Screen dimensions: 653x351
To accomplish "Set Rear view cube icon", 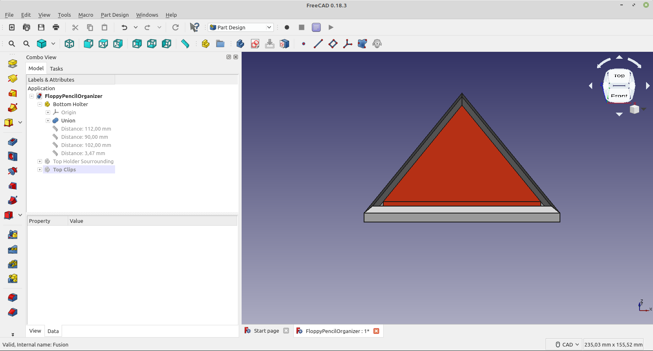I will (137, 44).
